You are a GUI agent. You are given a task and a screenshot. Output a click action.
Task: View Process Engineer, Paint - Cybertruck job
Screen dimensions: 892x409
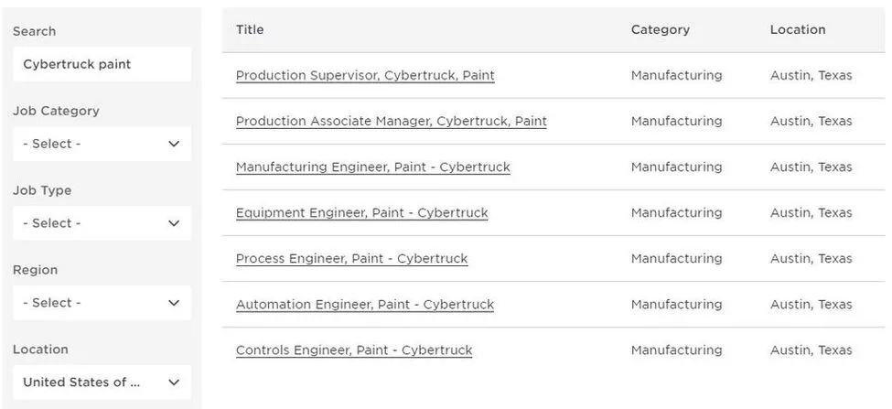pos(351,259)
